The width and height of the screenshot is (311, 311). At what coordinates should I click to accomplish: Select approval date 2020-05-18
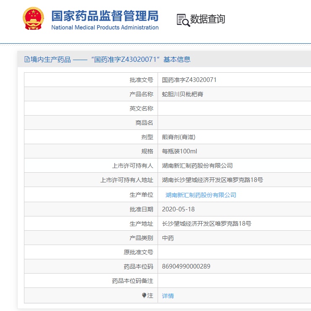[178, 209]
